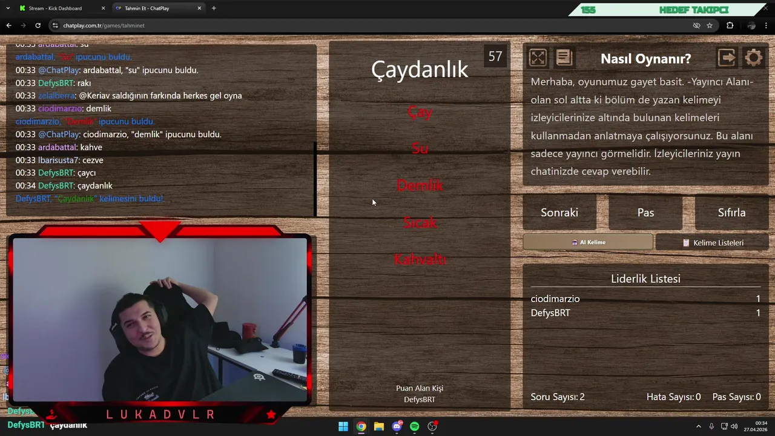The height and width of the screenshot is (436, 775).
Task: Bookmark this page with the star icon
Action: [x=710, y=25]
